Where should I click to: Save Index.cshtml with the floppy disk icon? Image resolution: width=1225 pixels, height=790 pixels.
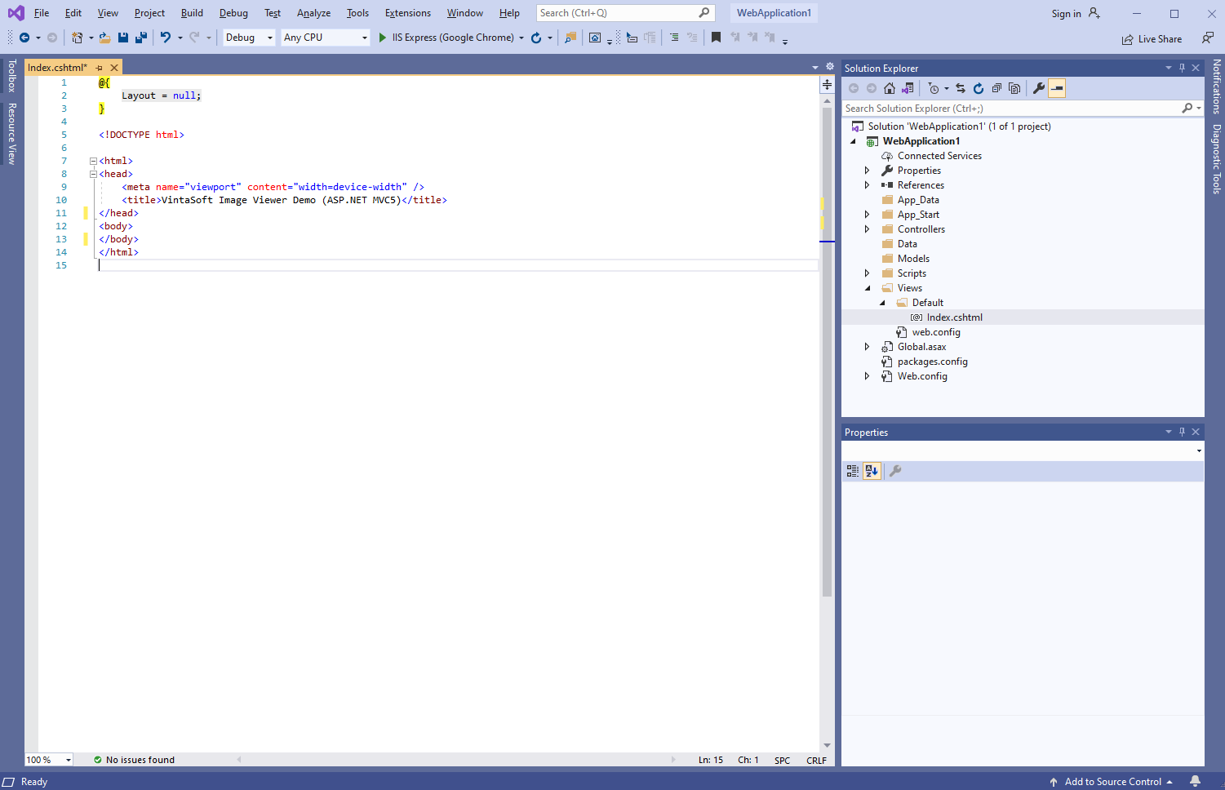click(x=123, y=38)
